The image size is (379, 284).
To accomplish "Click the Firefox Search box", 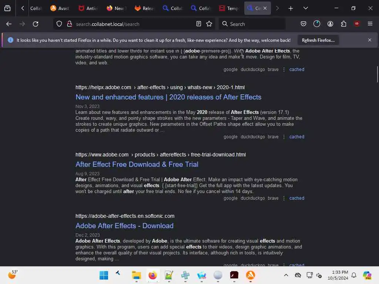I will point(252,24).
